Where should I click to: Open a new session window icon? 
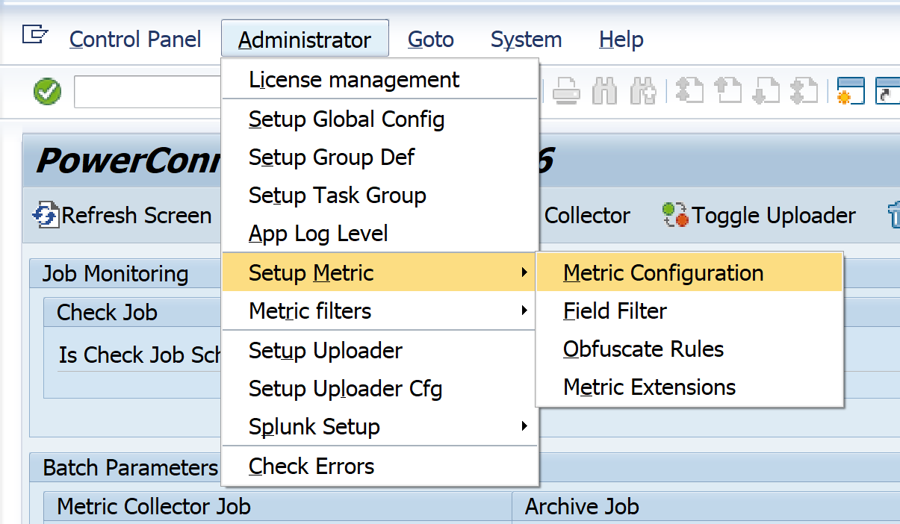851,92
